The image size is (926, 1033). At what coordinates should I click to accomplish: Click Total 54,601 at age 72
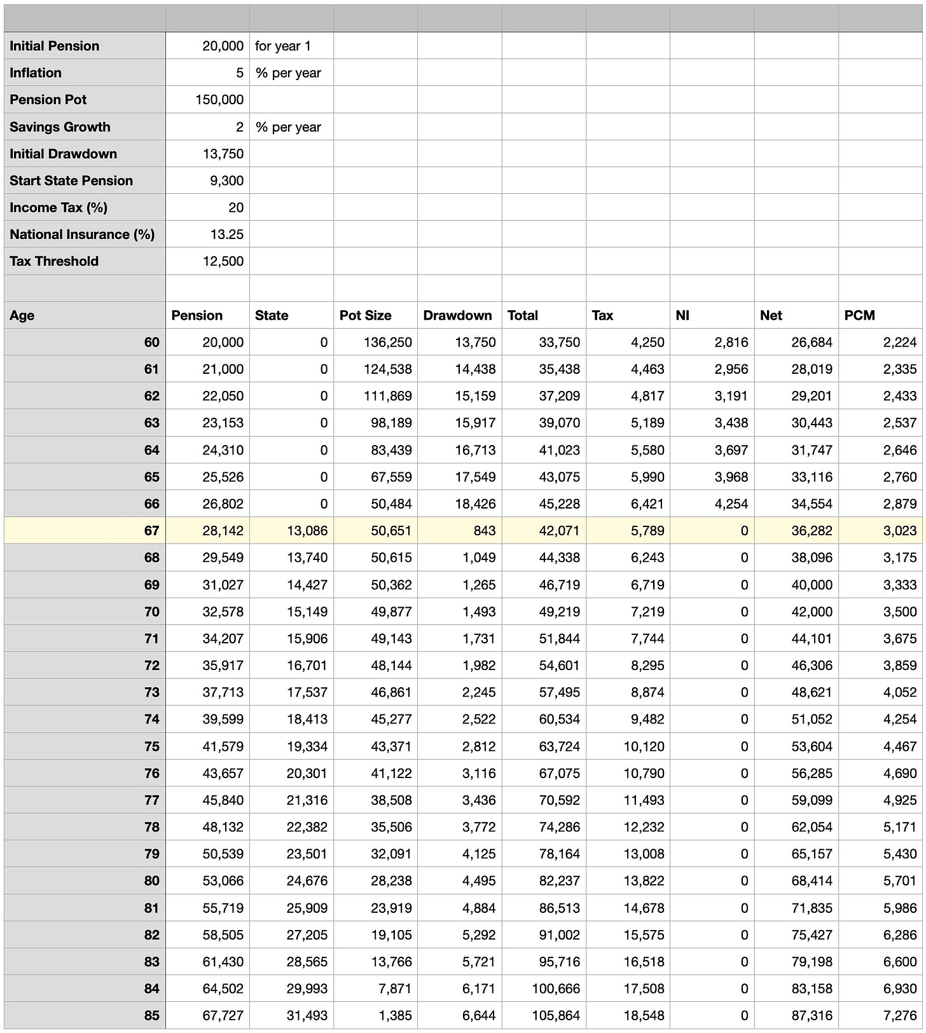[544, 666]
